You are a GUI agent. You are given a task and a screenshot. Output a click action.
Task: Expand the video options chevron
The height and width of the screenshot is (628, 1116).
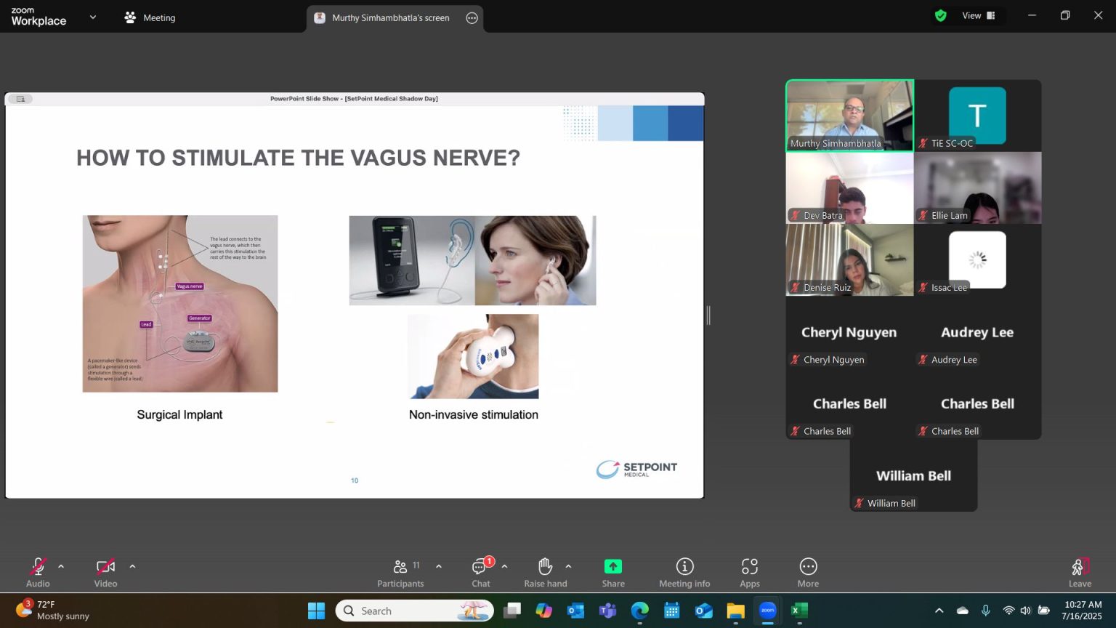(x=133, y=566)
